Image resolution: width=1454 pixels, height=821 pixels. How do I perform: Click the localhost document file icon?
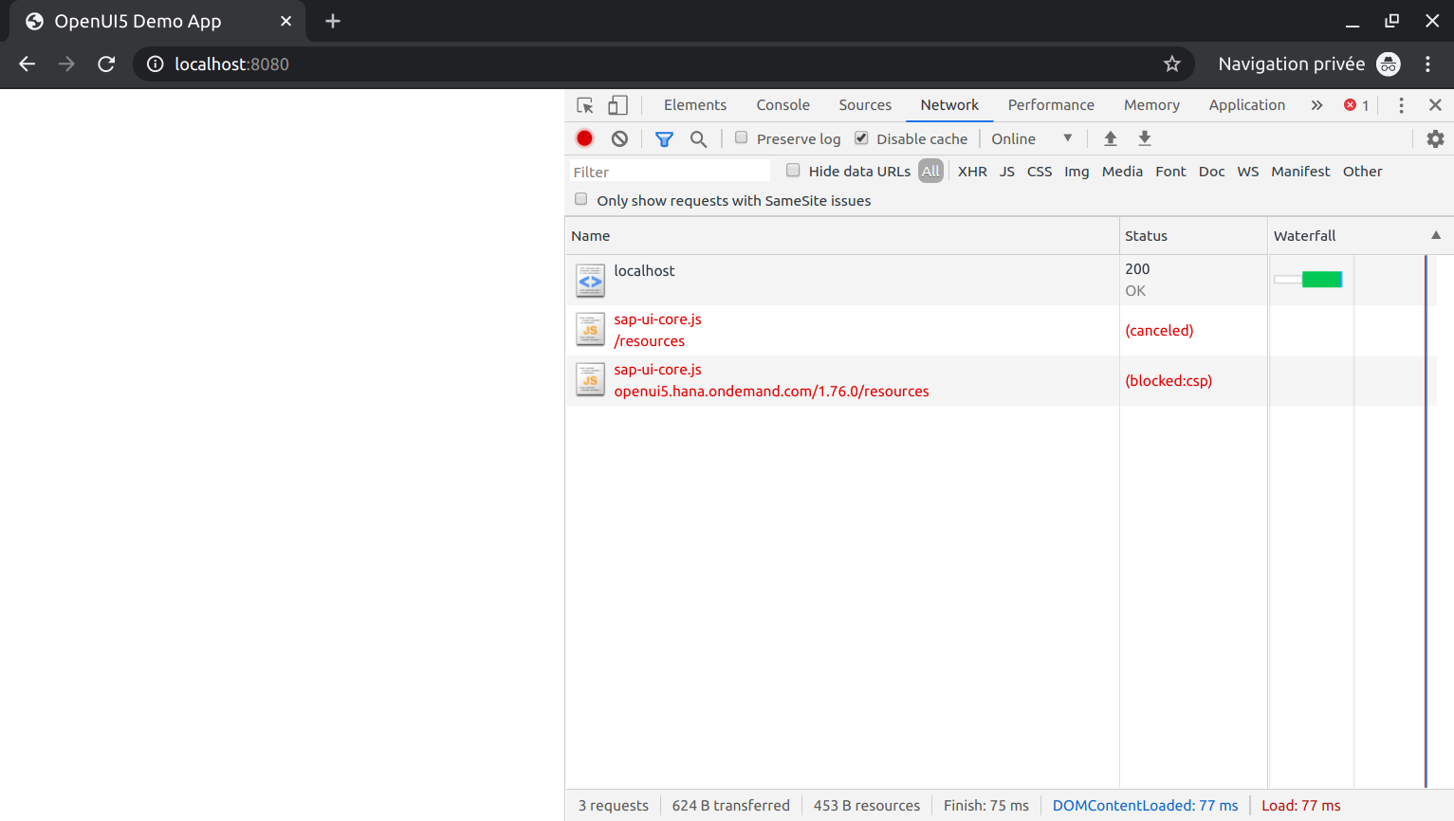(x=590, y=280)
